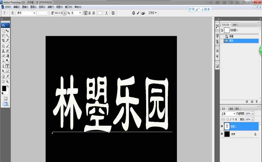
Task: Click the text color swatch in options bar
Action: coord(100,13)
